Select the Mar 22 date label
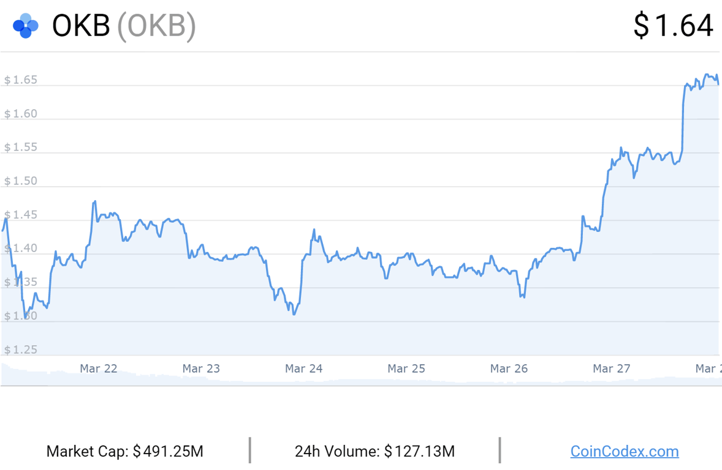 coord(99,368)
